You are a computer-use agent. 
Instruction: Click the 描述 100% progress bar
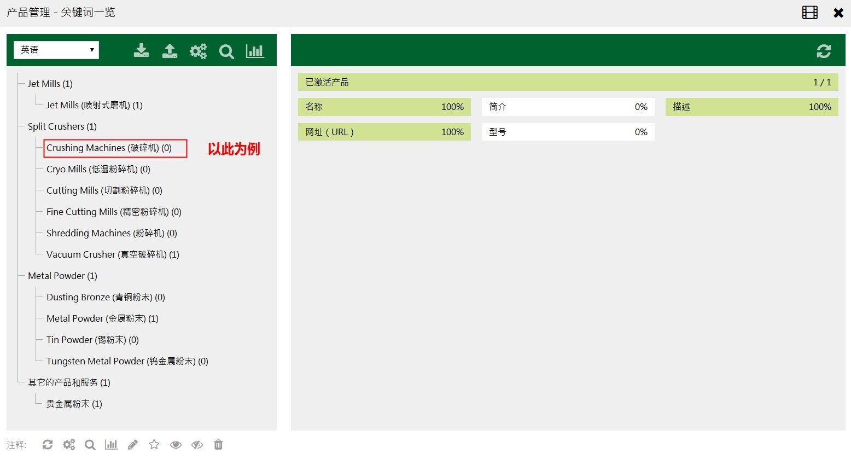[751, 107]
